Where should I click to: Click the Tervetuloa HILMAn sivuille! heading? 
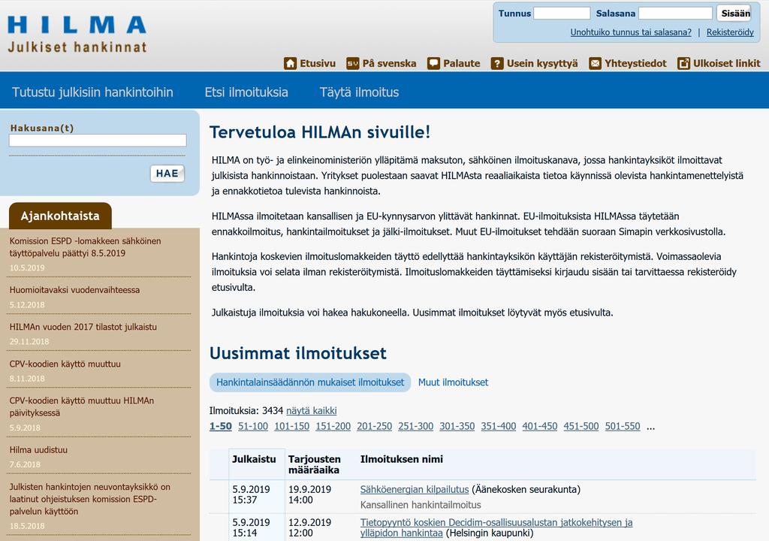point(320,132)
